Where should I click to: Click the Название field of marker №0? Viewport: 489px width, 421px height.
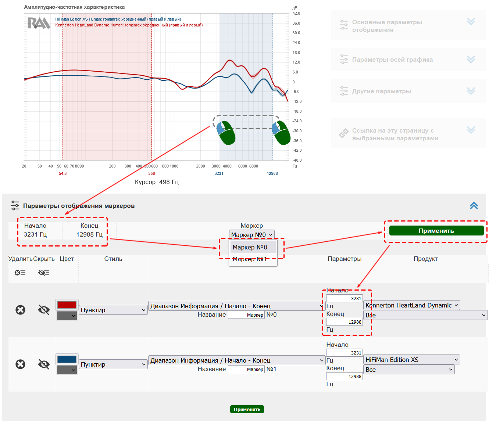(x=246, y=315)
